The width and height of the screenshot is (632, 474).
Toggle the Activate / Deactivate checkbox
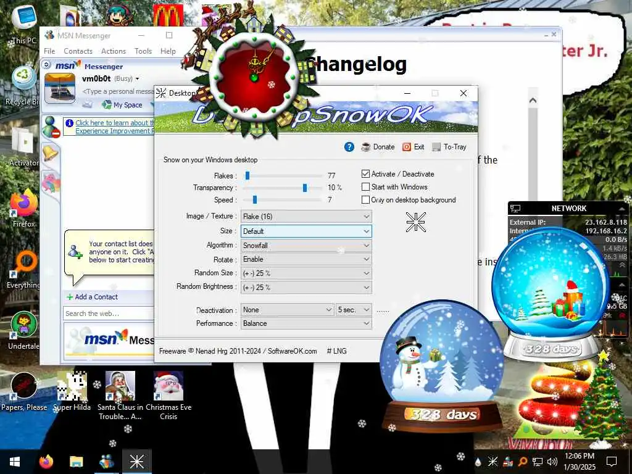pos(365,173)
